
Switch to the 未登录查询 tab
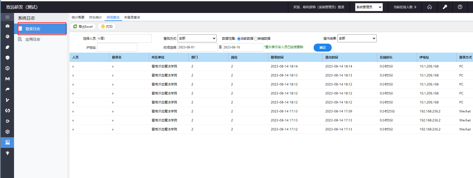pyautogui.click(x=132, y=17)
